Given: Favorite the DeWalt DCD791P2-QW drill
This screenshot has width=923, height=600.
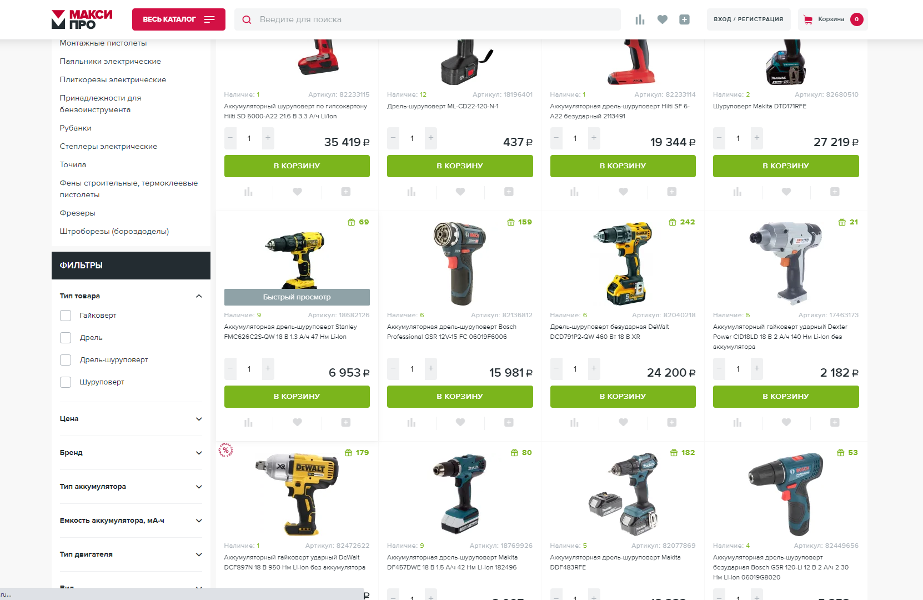Looking at the screenshot, I should click(x=623, y=422).
